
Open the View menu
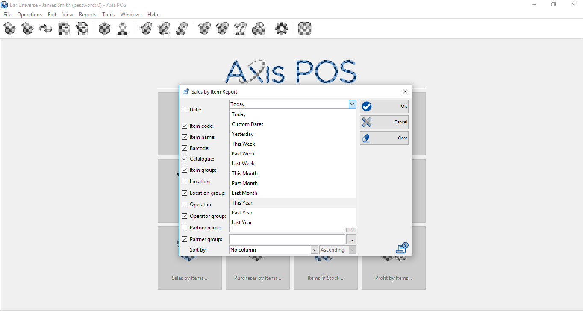click(x=68, y=15)
